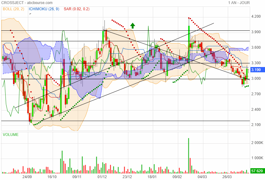265x180 pixels.
Task: Click the 2.100 price axis label
Action: [256, 125]
